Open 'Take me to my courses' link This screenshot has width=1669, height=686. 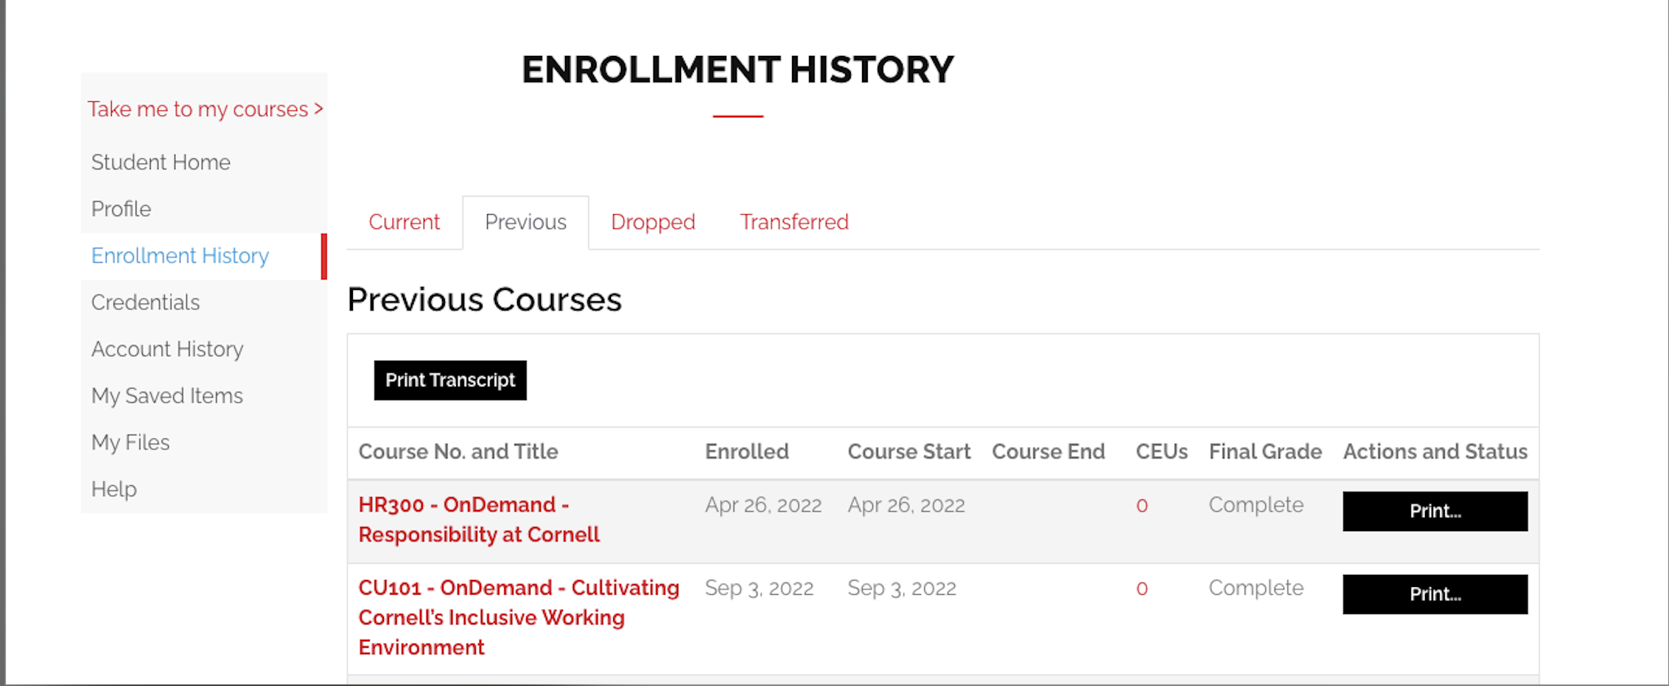tap(204, 110)
